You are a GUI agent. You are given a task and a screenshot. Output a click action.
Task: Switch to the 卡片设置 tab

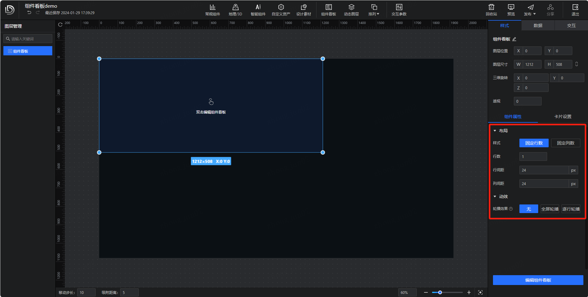(x=562, y=117)
